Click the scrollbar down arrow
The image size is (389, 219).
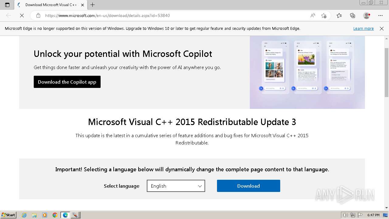pos(387,208)
